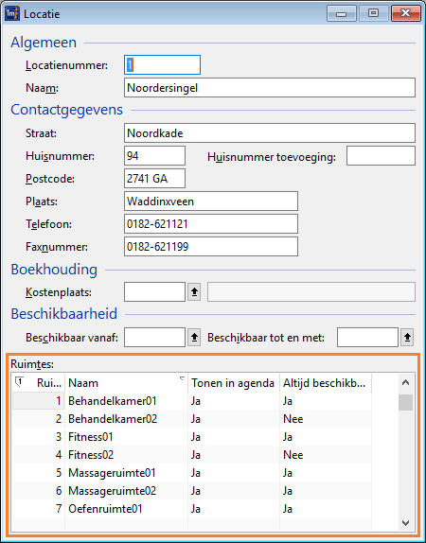This screenshot has height=543, width=426.
Task: Click the Ruimtes label
Action: point(32,364)
